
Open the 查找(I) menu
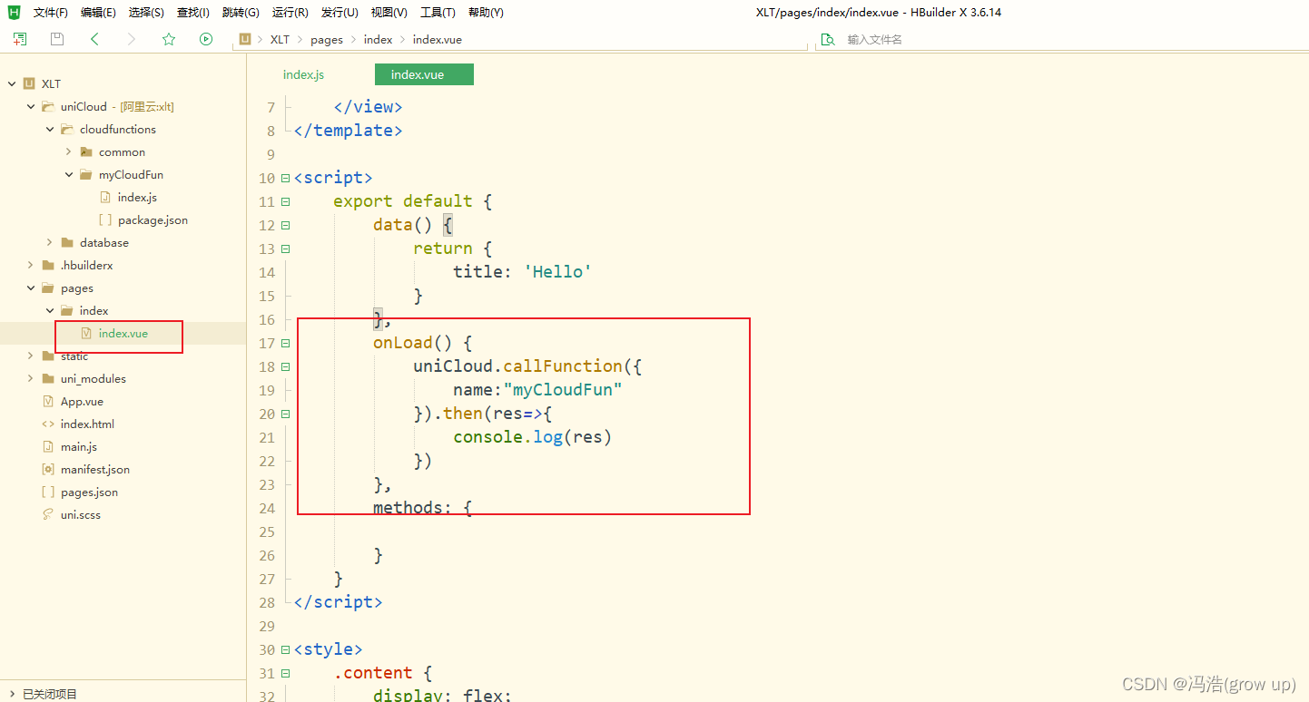tap(193, 13)
